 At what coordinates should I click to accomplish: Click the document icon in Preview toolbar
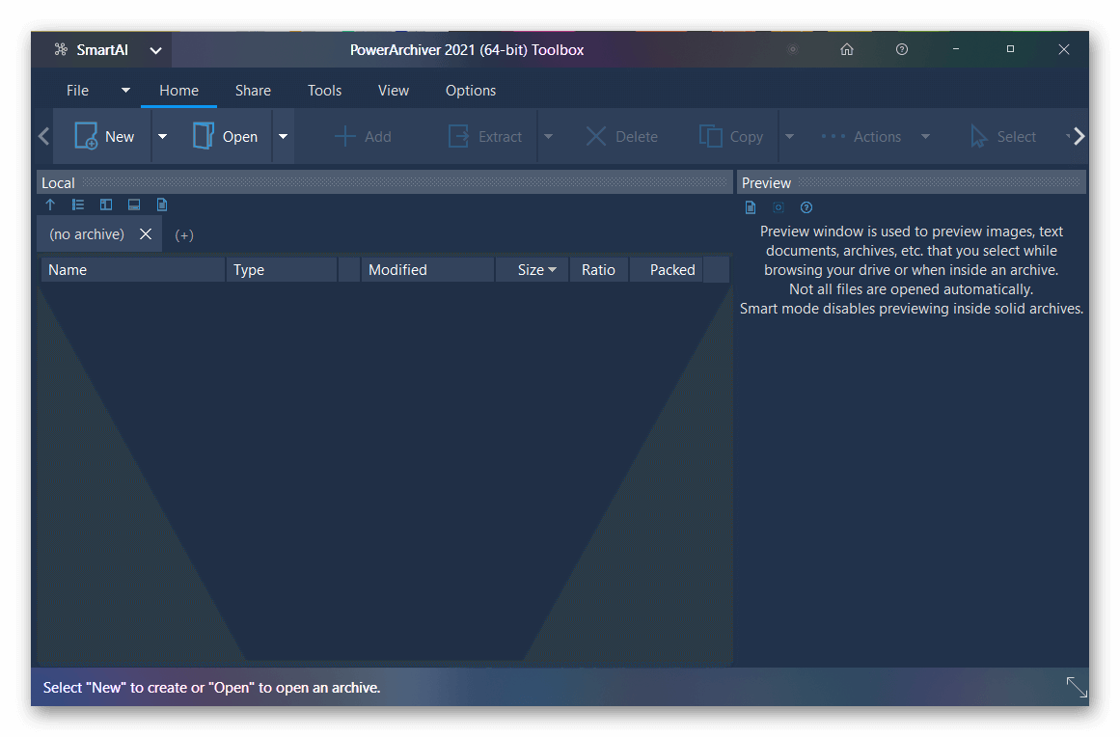tap(750, 207)
